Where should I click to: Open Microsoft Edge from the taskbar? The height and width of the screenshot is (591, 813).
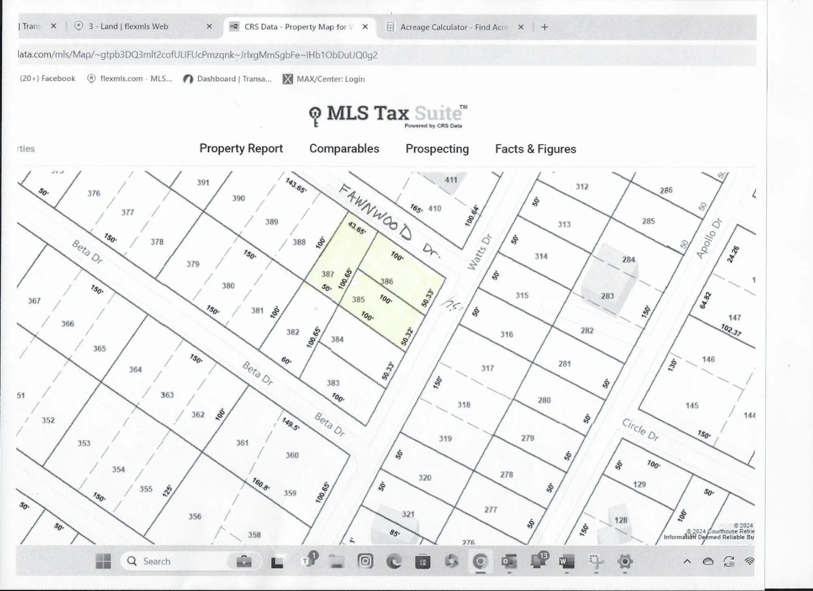[x=394, y=562]
